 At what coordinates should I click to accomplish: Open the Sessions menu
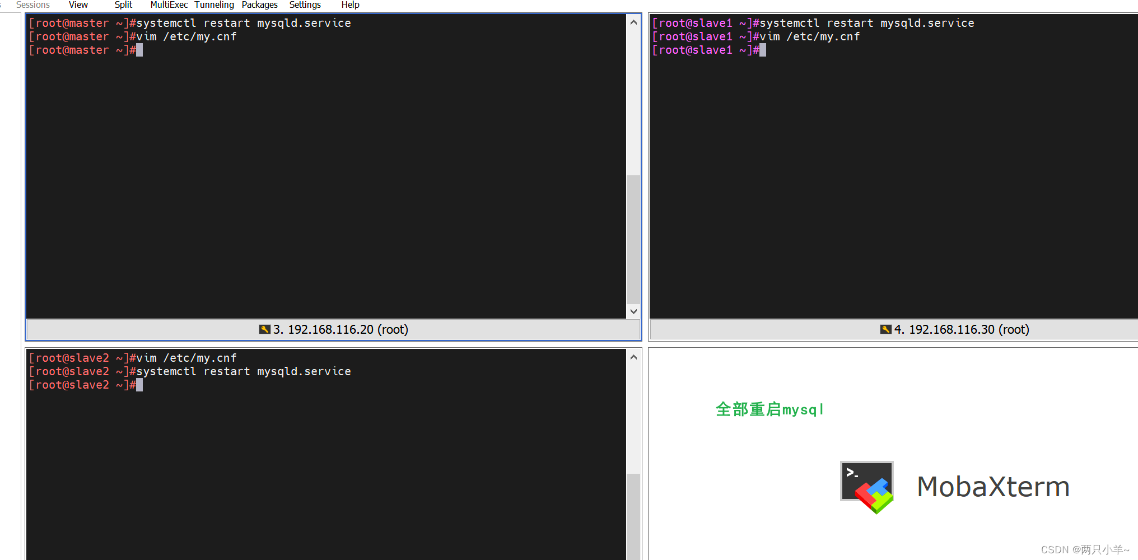[x=32, y=5]
